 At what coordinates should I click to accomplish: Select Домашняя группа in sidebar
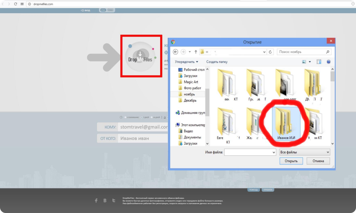[x=190, y=112]
